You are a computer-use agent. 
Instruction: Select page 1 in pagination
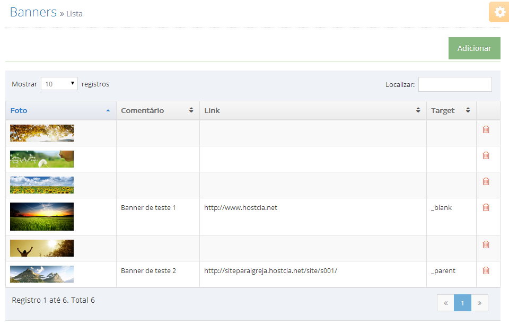462,303
